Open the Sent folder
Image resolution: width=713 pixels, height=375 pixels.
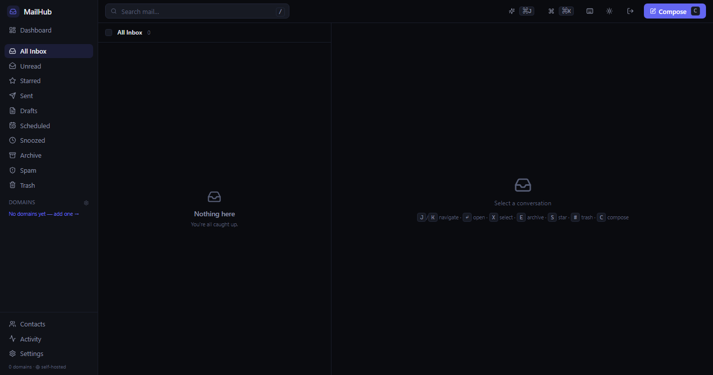(49, 96)
